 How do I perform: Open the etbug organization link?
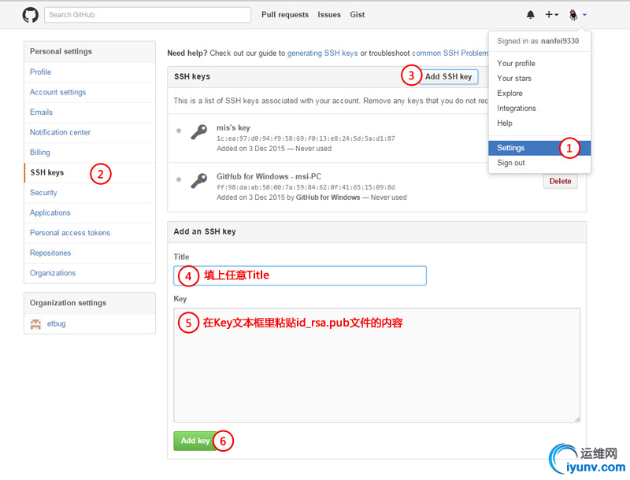pyautogui.click(x=56, y=324)
